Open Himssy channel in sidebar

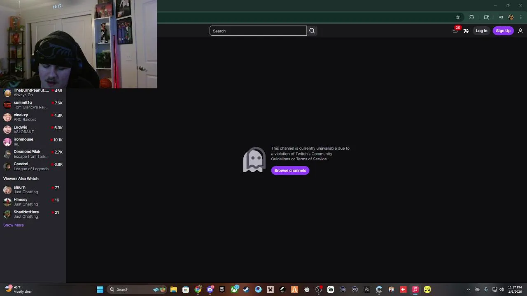[x=33, y=202]
